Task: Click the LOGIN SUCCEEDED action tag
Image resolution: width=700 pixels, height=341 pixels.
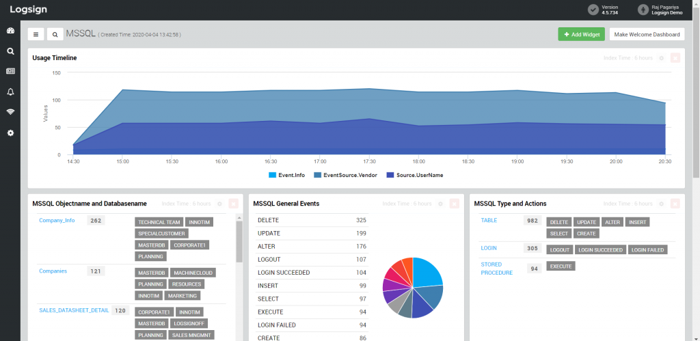Action: coord(600,249)
